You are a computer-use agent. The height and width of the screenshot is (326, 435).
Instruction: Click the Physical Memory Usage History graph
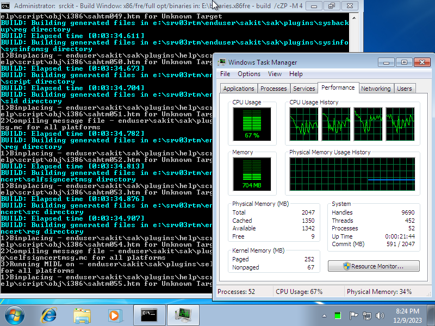pos(352,174)
